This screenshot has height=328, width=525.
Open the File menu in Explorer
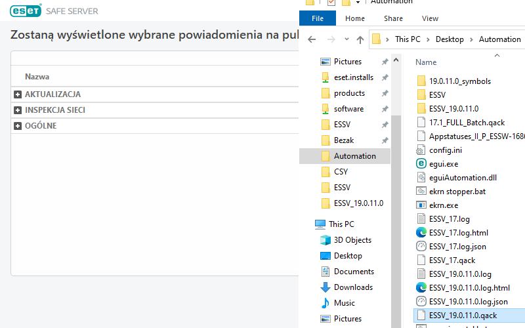pos(318,18)
